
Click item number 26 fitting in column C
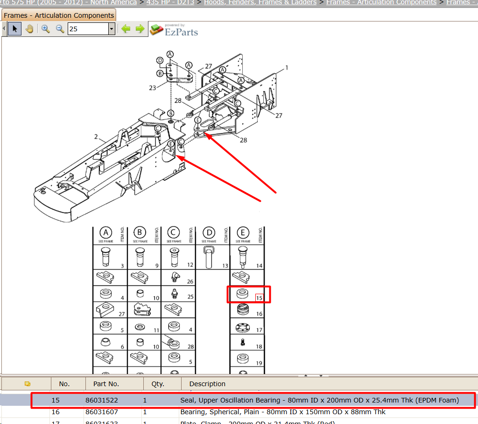click(x=176, y=277)
